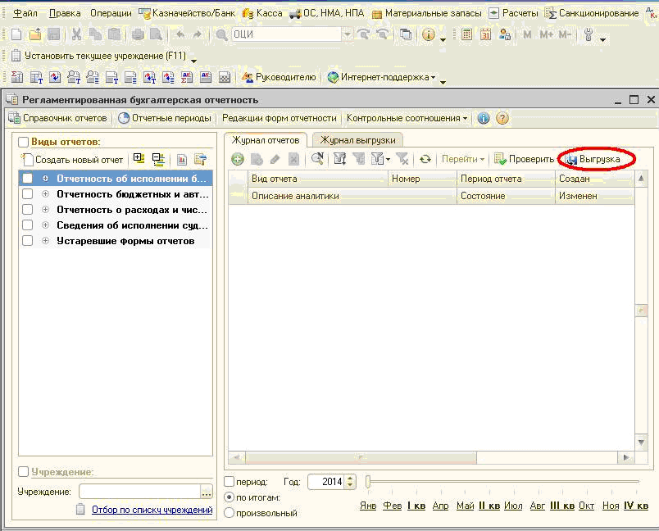Click the copy report icon in journal toolbar

[257, 159]
